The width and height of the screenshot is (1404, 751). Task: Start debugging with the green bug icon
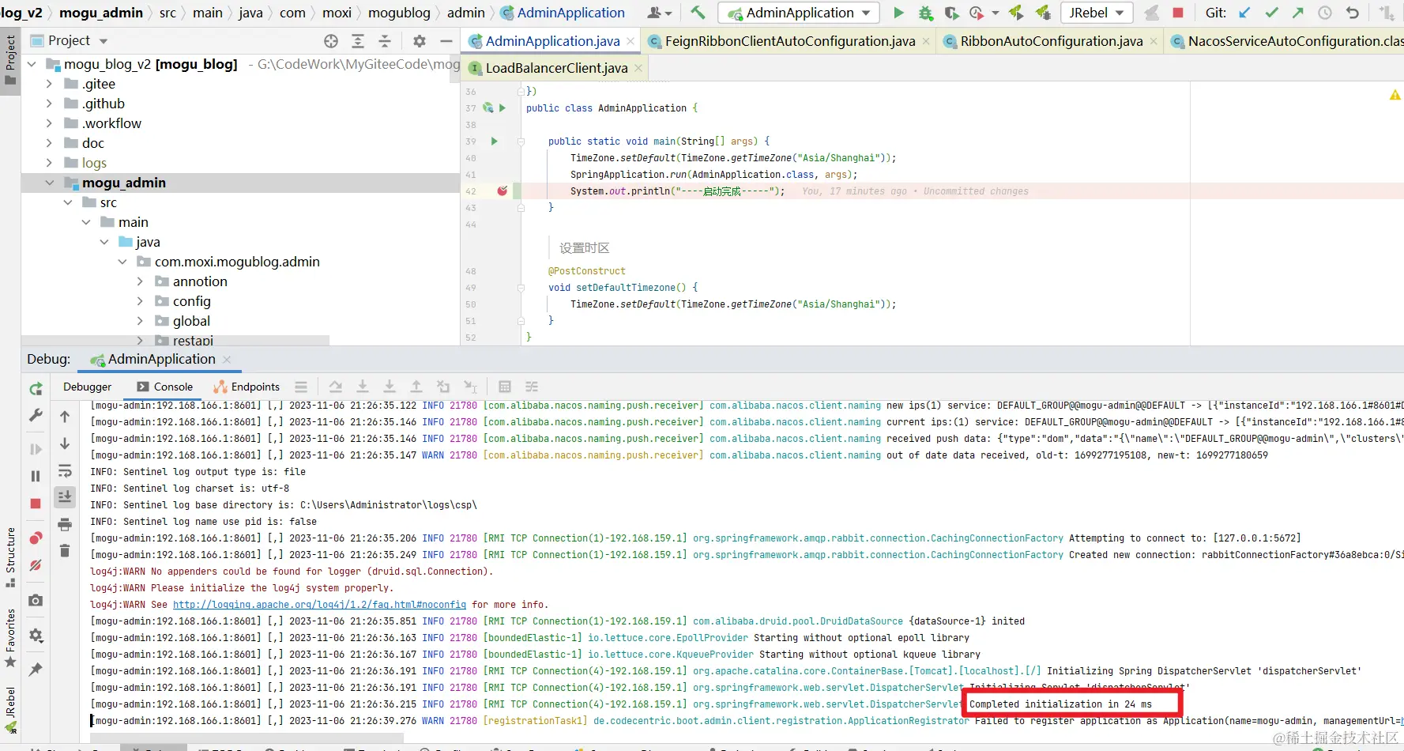925,13
